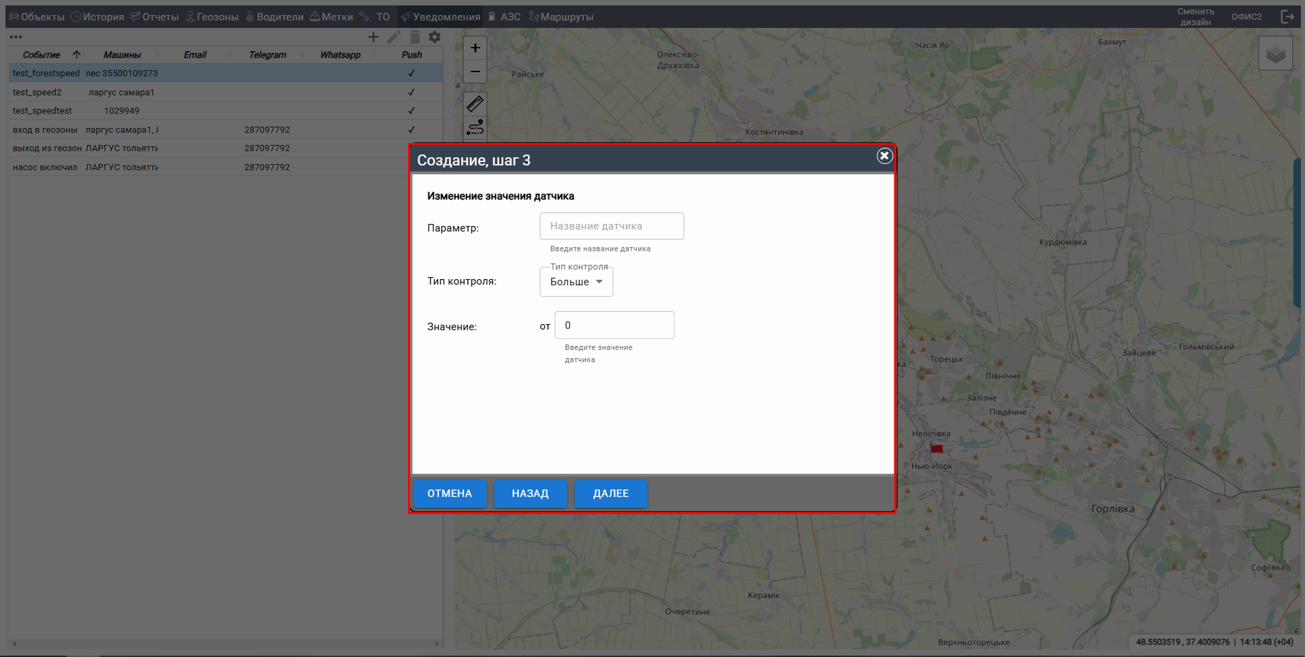Open the map layers selector
Image resolution: width=1305 pixels, height=657 pixels.
[1275, 54]
